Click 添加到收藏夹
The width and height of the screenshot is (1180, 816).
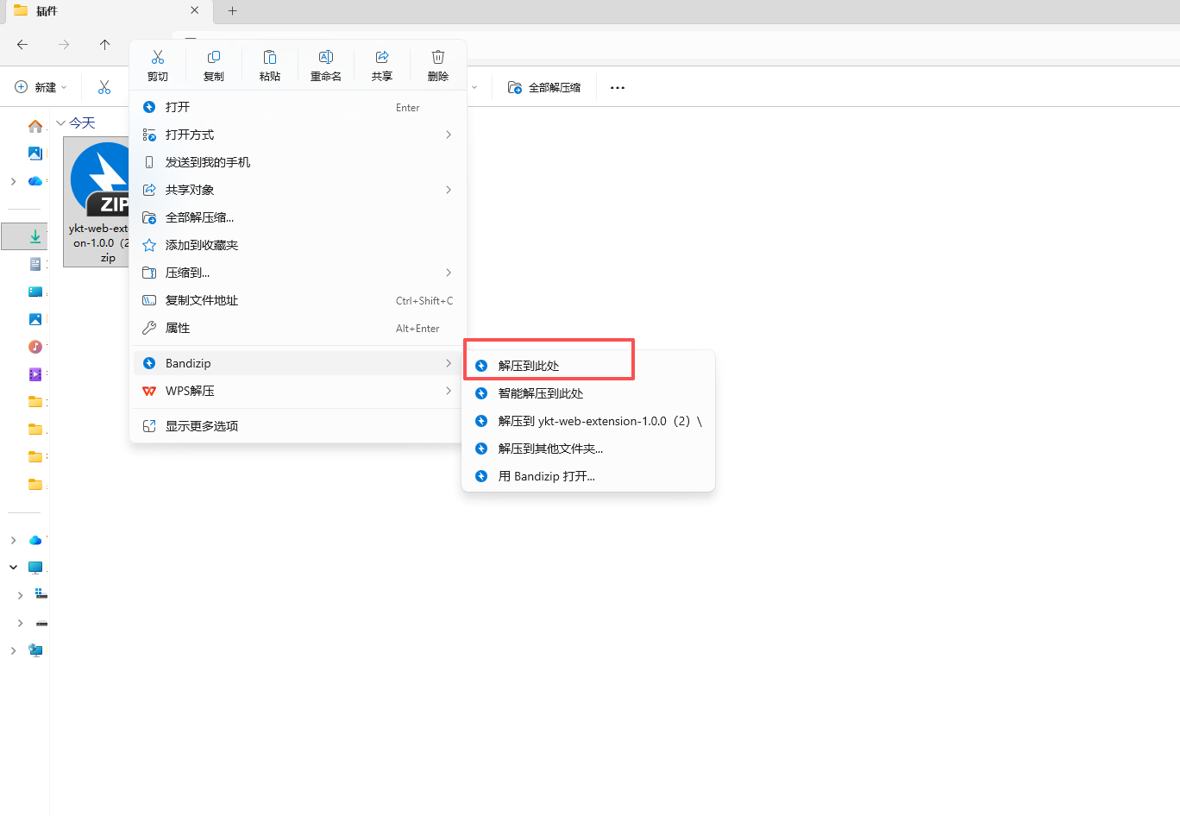(298, 245)
